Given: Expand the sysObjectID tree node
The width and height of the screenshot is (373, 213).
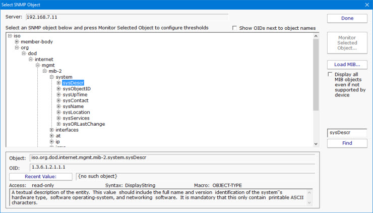Looking at the screenshot, I should click(x=58, y=89).
